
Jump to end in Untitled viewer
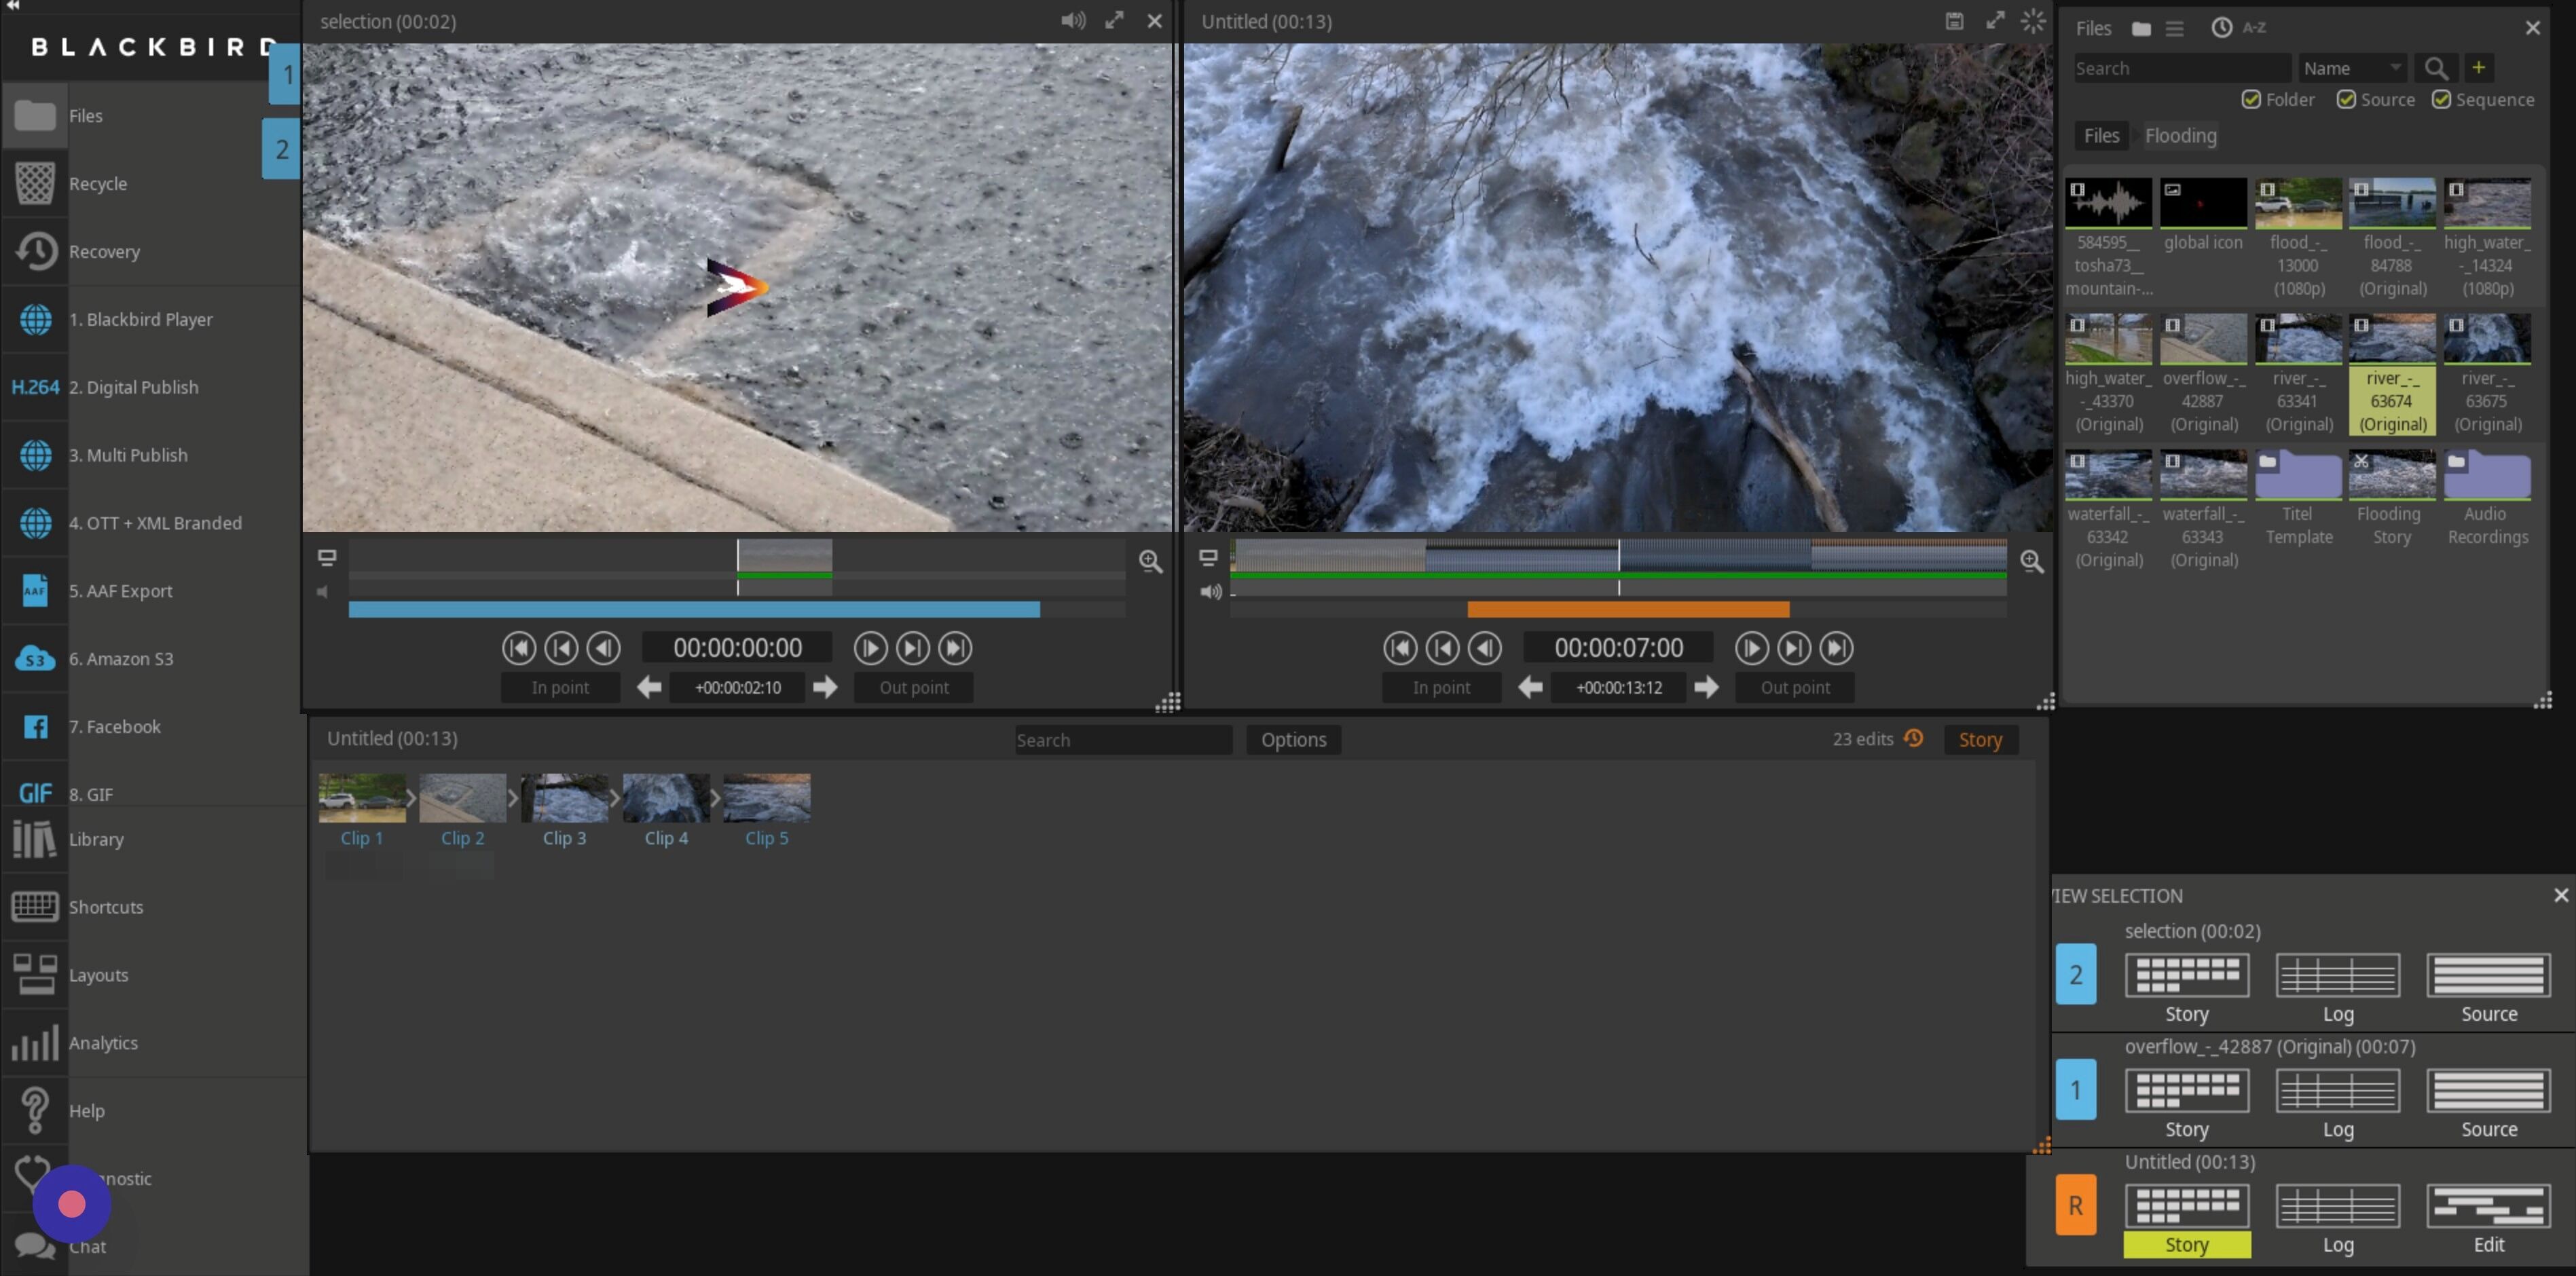click(1836, 648)
